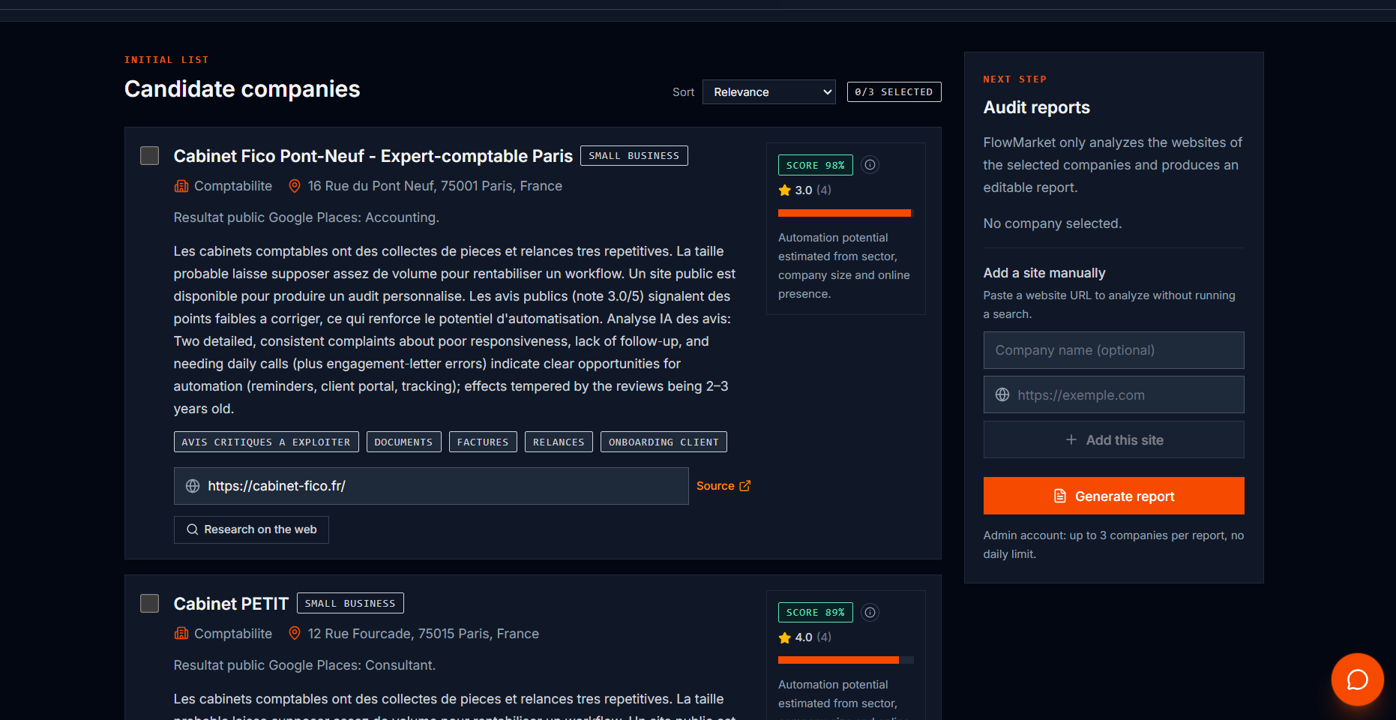Click the Audit reports heading

pyautogui.click(x=1036, y=107)
